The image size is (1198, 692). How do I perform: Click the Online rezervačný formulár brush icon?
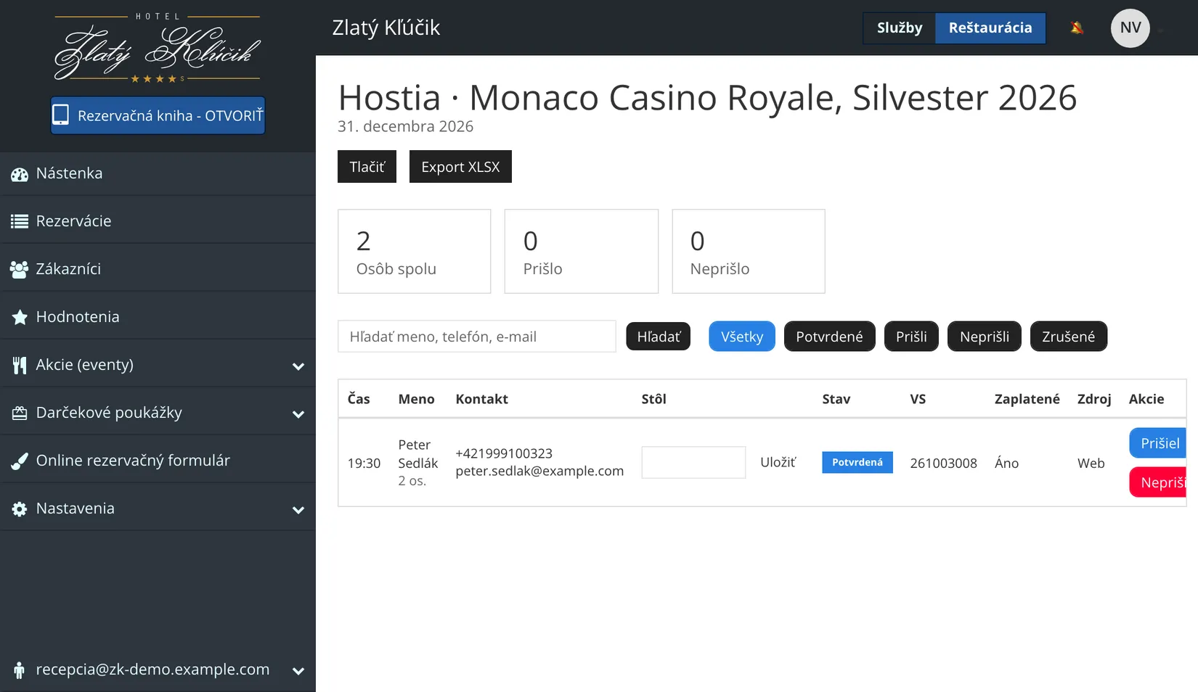point(20,461)
